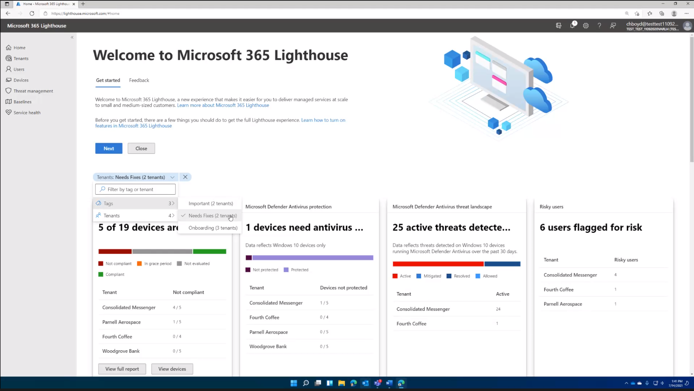Open Threat management shield icon
The image size is (694, 391).
(9, 91)
